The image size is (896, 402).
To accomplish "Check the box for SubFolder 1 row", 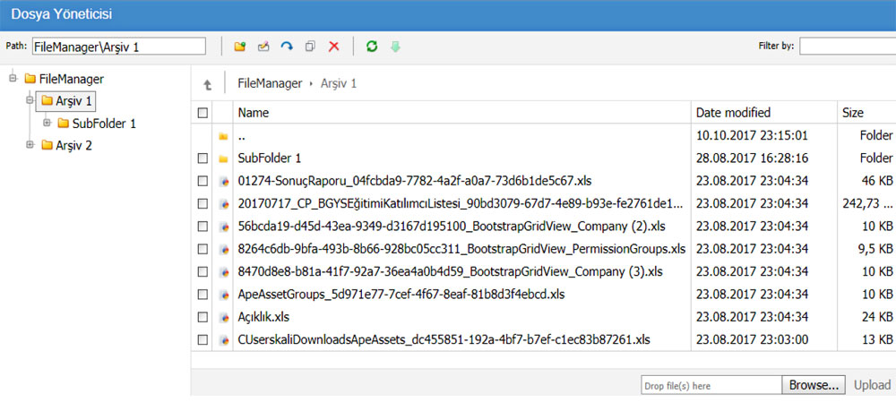I will [x=202, y=158].
